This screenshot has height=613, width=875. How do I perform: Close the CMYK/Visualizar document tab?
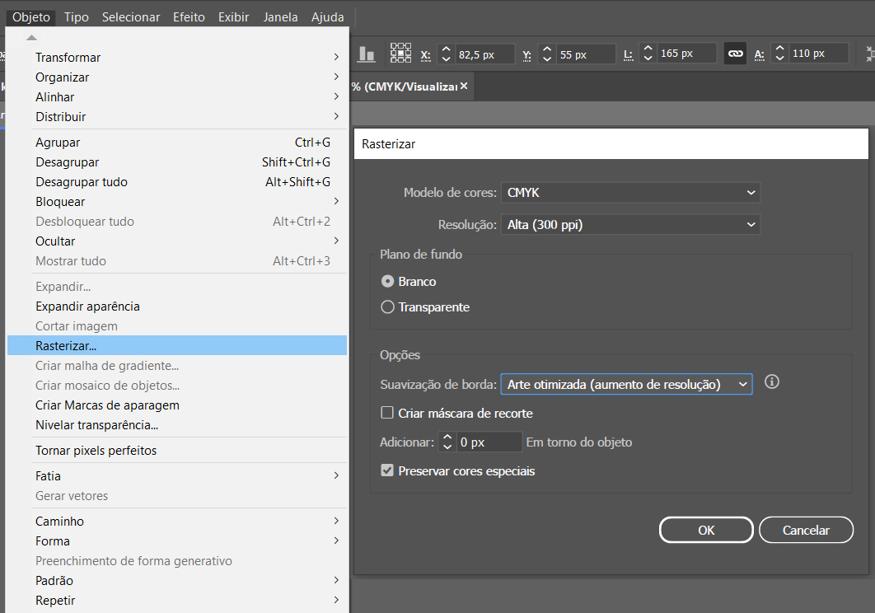464,86
